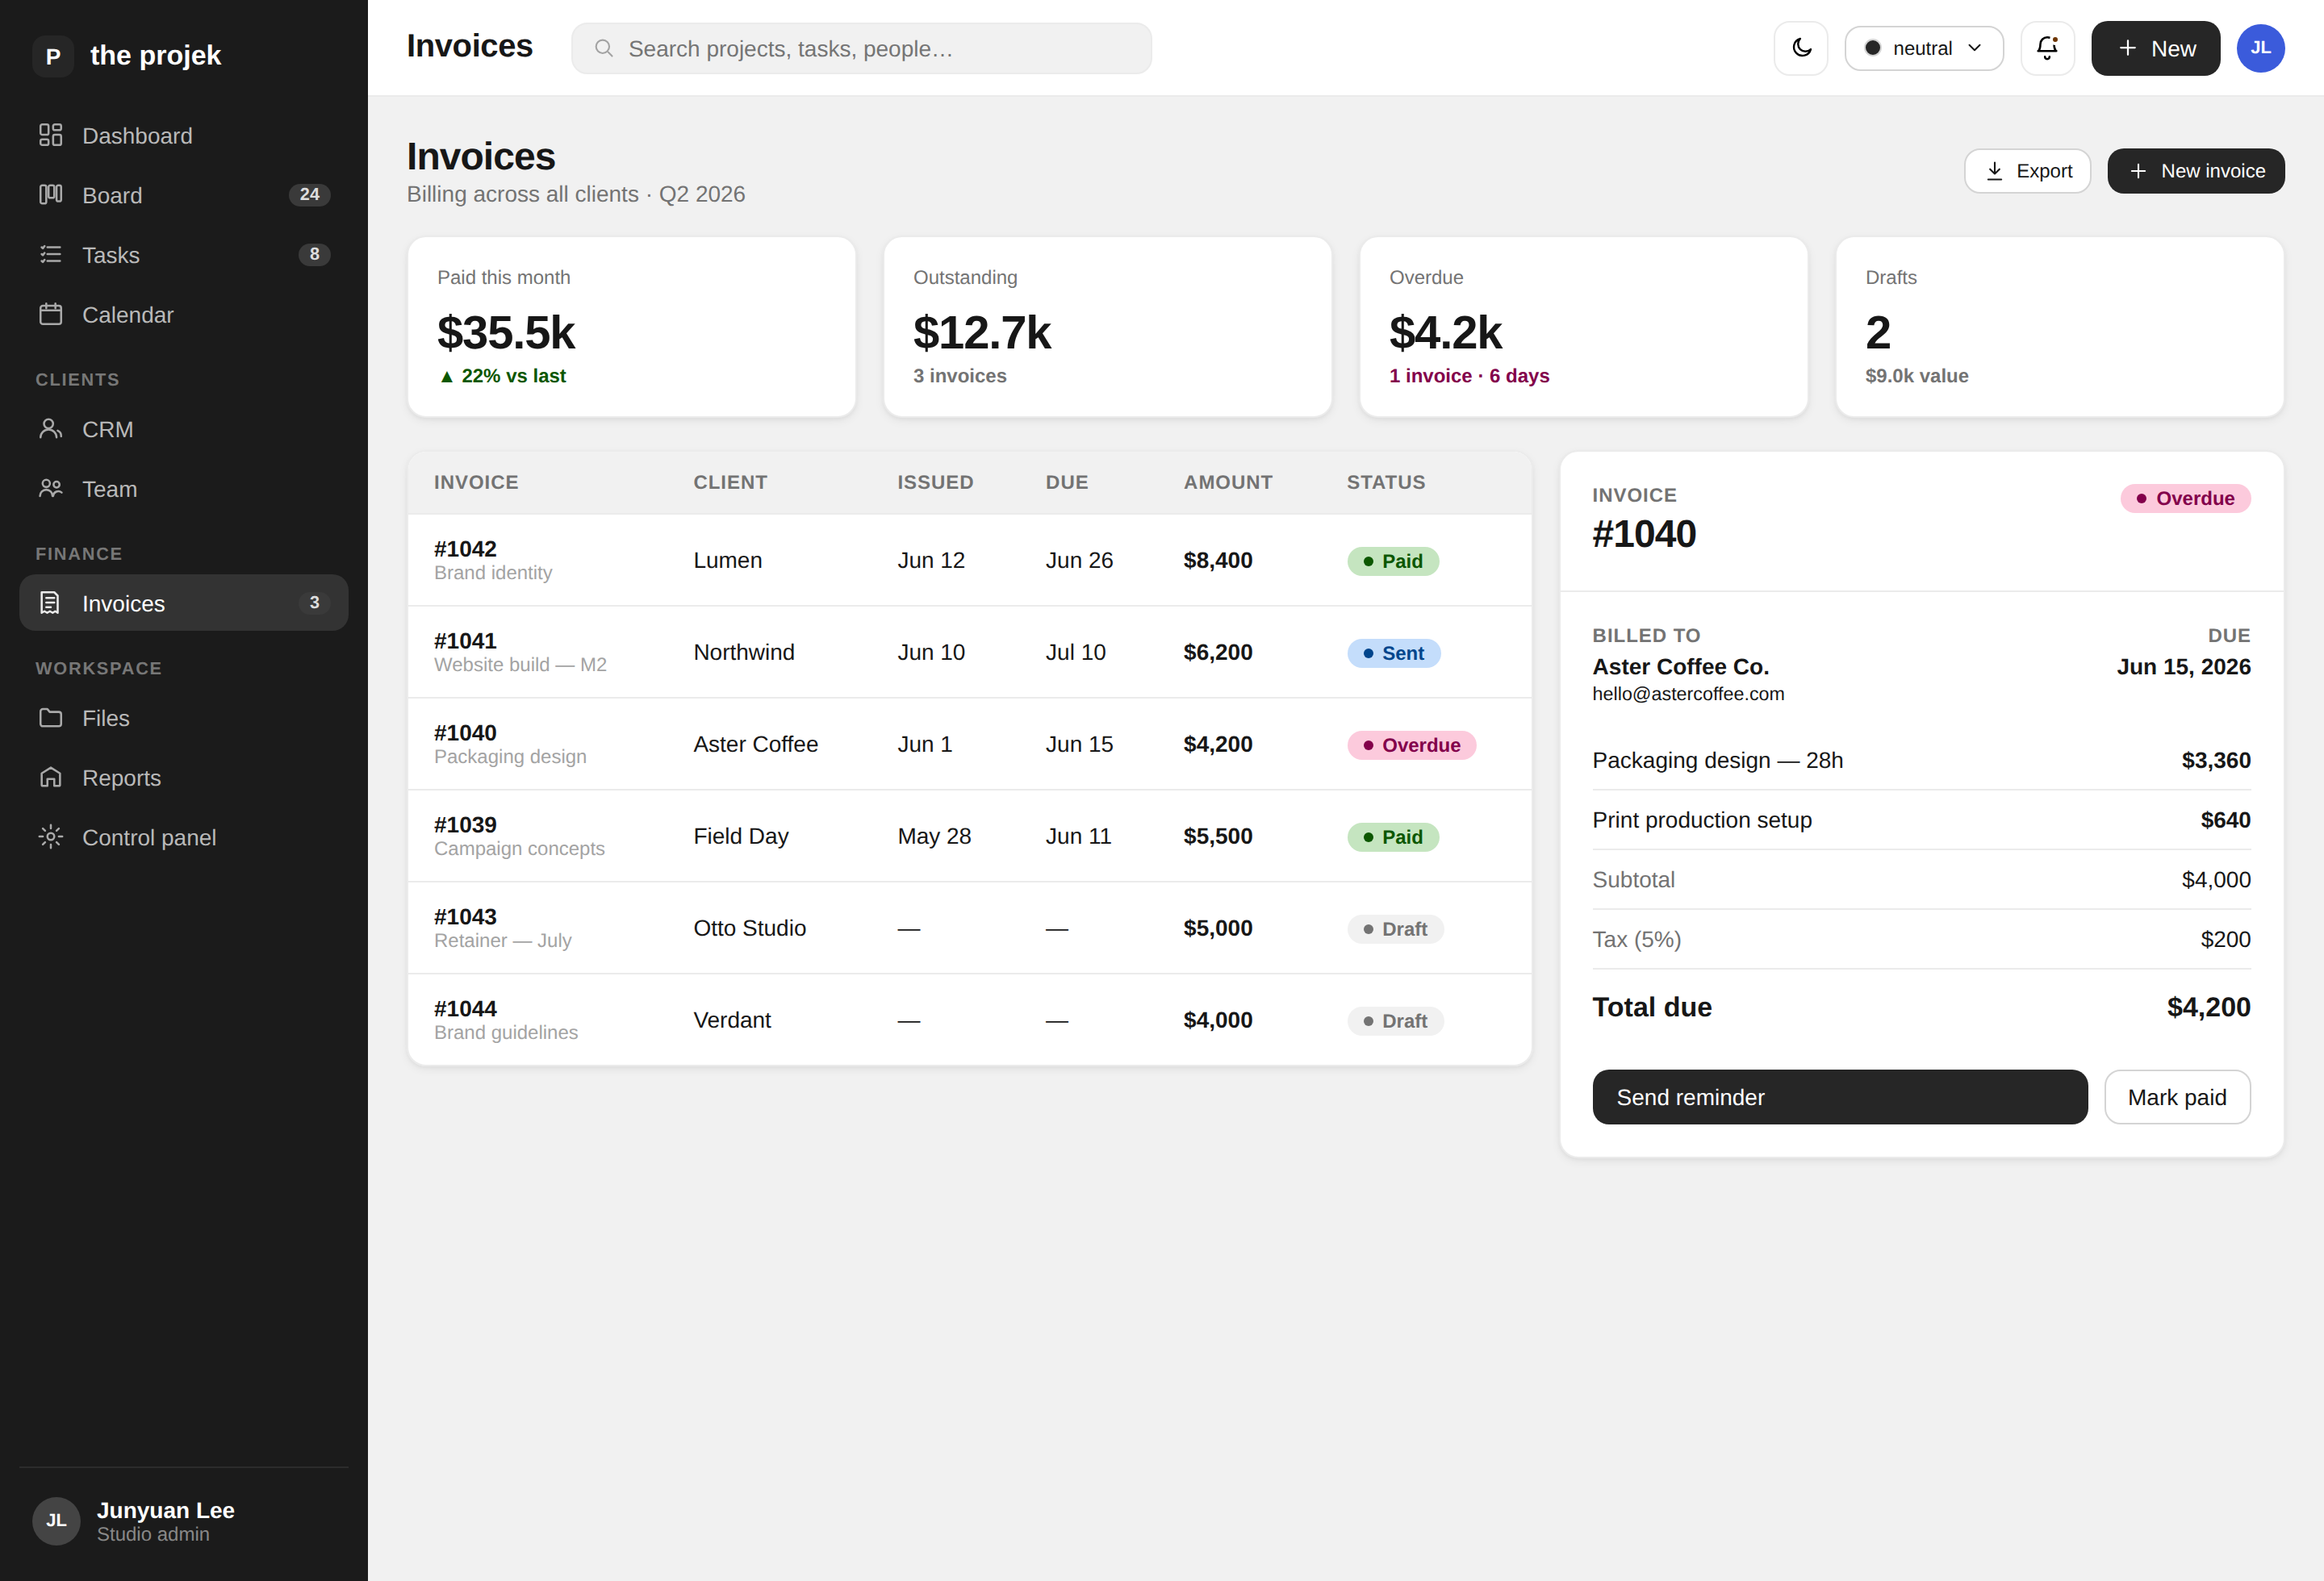Click the ISSUED column header
This screenshot has height=1581, width=2324.
pyautogui.click(x=935, y=482)
